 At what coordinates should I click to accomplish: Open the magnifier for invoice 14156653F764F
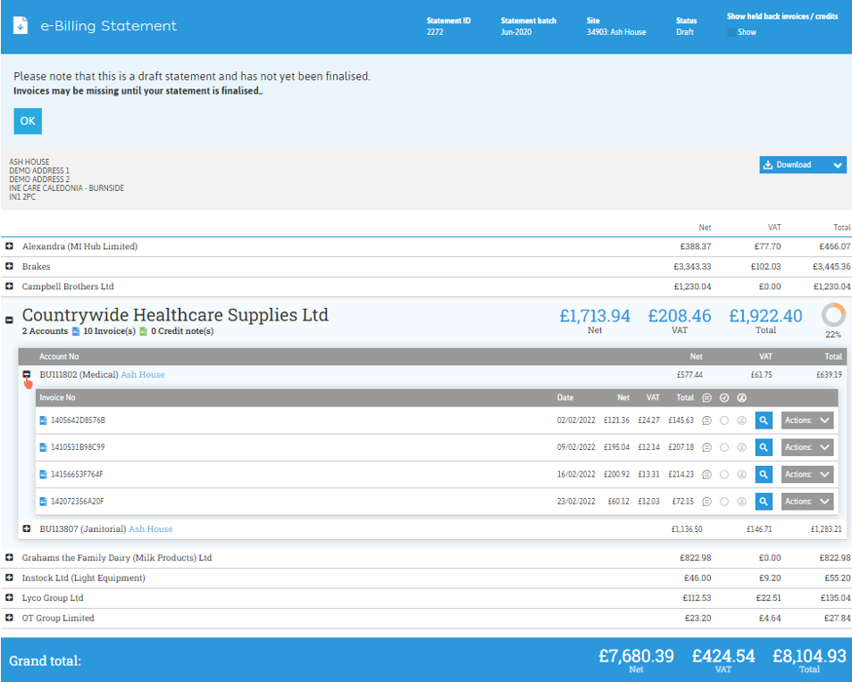tap(764, 475)
